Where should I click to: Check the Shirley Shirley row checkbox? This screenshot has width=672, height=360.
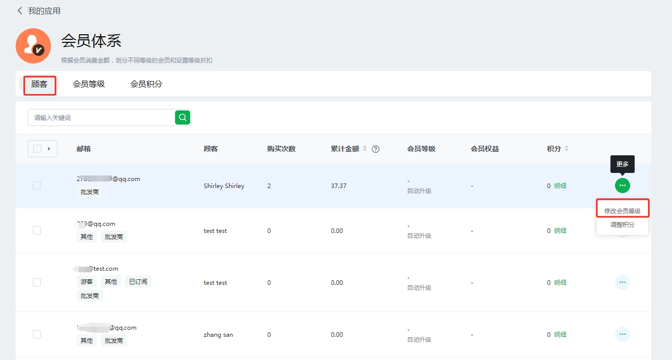pos(37,186)
